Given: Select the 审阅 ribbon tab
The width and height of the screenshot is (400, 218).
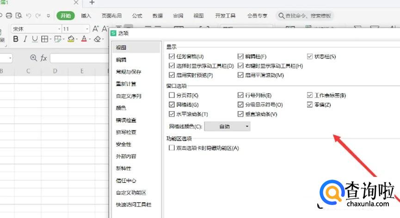Looking at the screenshot, I should (178, 16).
